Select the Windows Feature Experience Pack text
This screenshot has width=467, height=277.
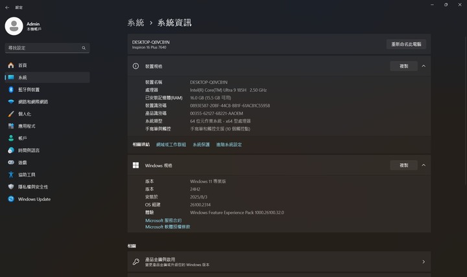tap(237, 212)
